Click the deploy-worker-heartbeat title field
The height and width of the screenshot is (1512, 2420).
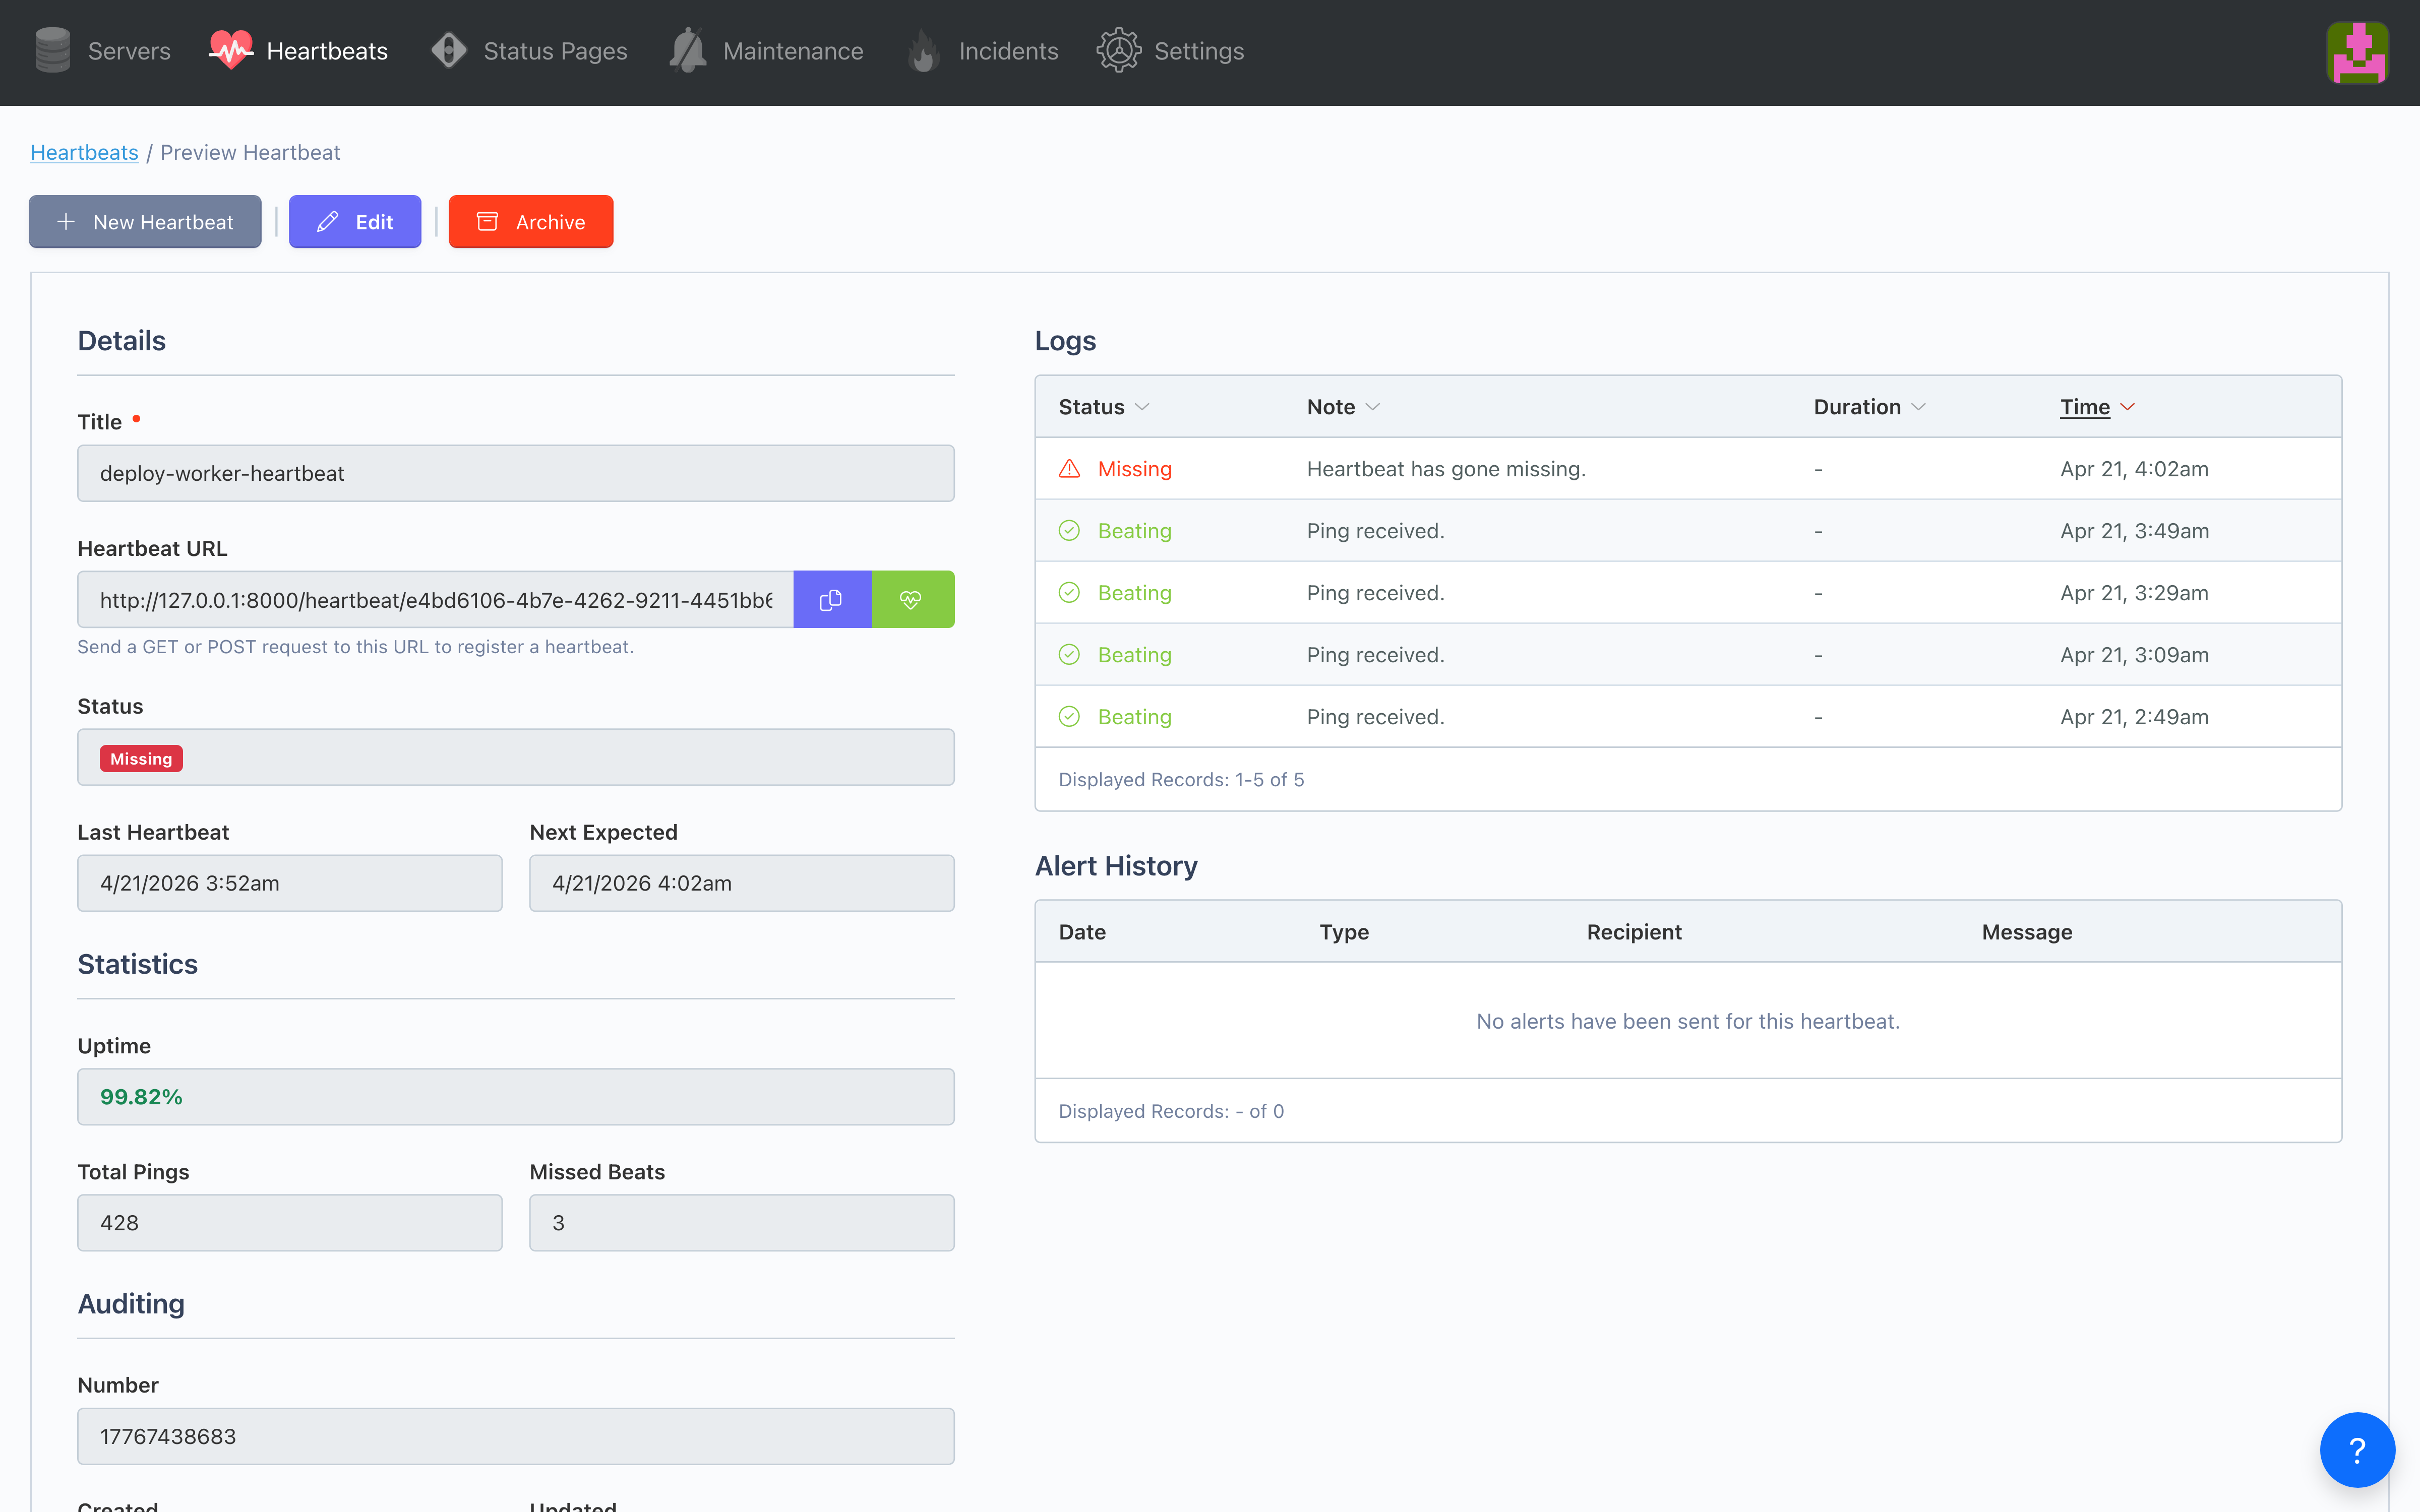pyautogui.click(x=515, y=473)
